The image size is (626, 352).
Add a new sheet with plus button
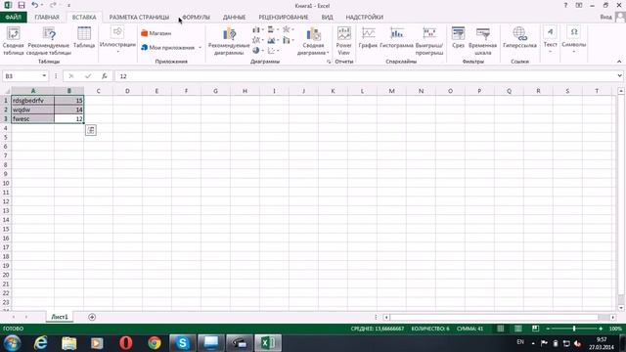tap(92, 317)
